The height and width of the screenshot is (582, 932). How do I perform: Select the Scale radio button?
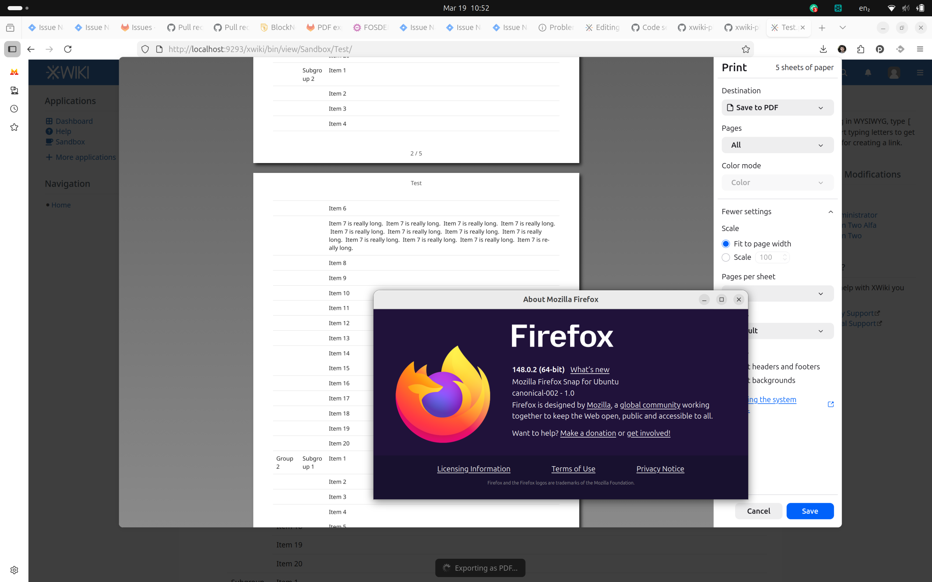(725, 257)
